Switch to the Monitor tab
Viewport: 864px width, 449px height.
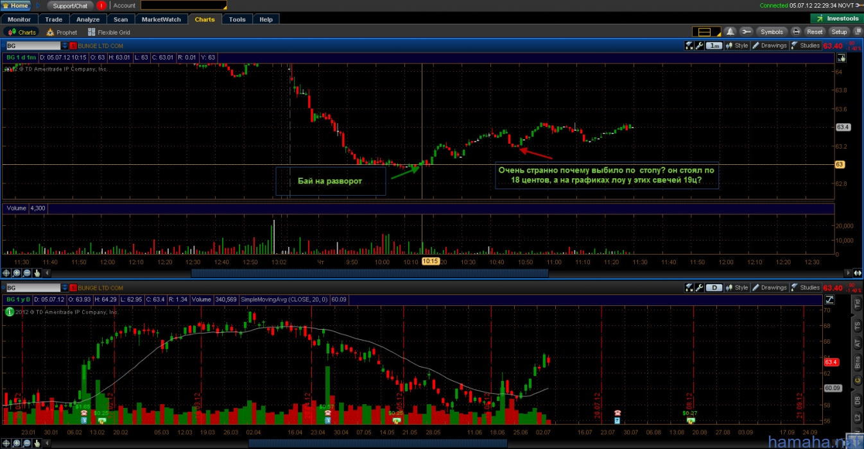pos(19,19)
